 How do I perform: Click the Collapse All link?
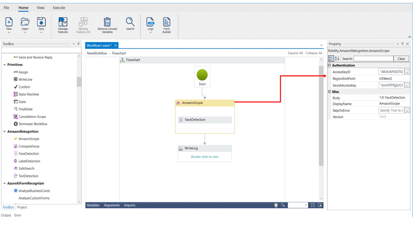(313, 53)
